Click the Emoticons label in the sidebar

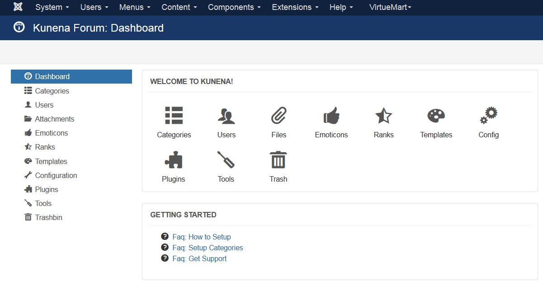[52, 133]
